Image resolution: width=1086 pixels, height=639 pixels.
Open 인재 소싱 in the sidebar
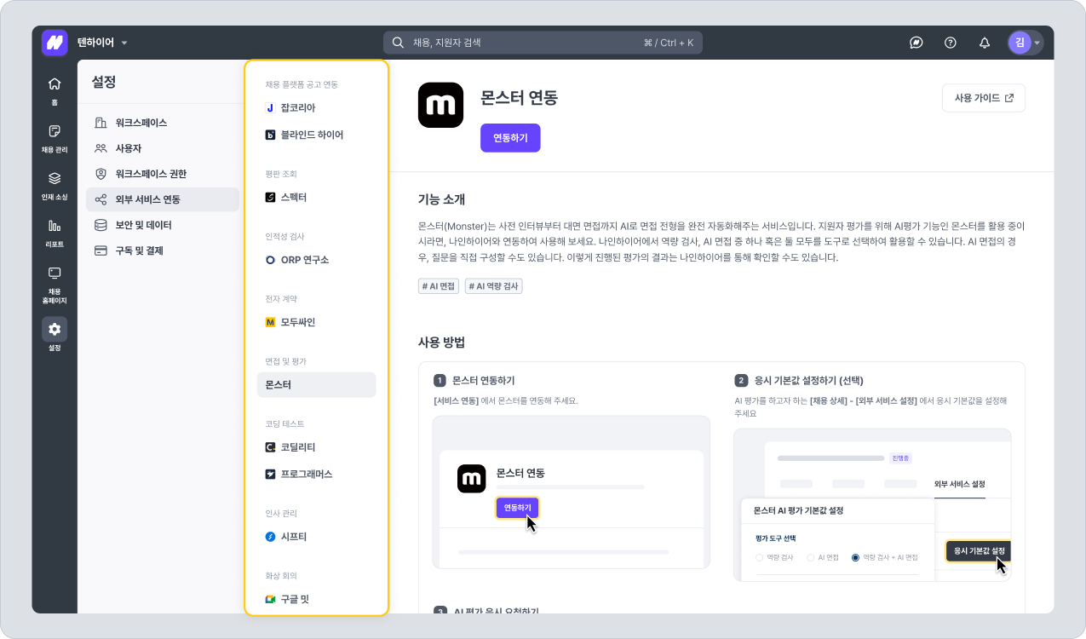click(x=55, y=185)
